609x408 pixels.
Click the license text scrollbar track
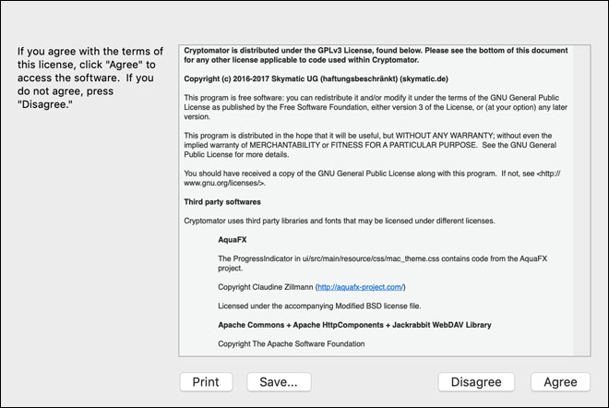[x=581, y=200]
